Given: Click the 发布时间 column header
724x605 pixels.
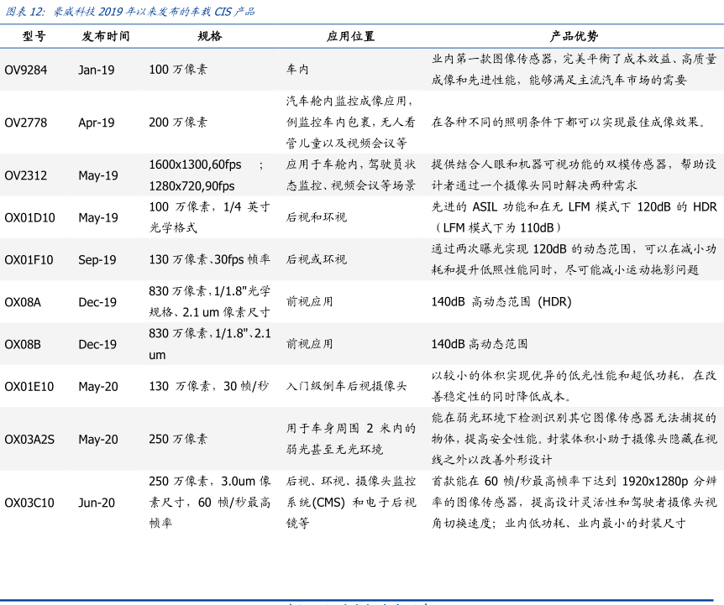Looking at the screenshot, I should point(106,37).
